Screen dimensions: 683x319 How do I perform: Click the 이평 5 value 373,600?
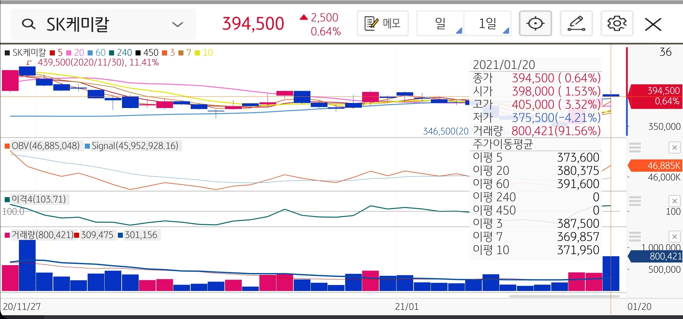coord(578,157)
